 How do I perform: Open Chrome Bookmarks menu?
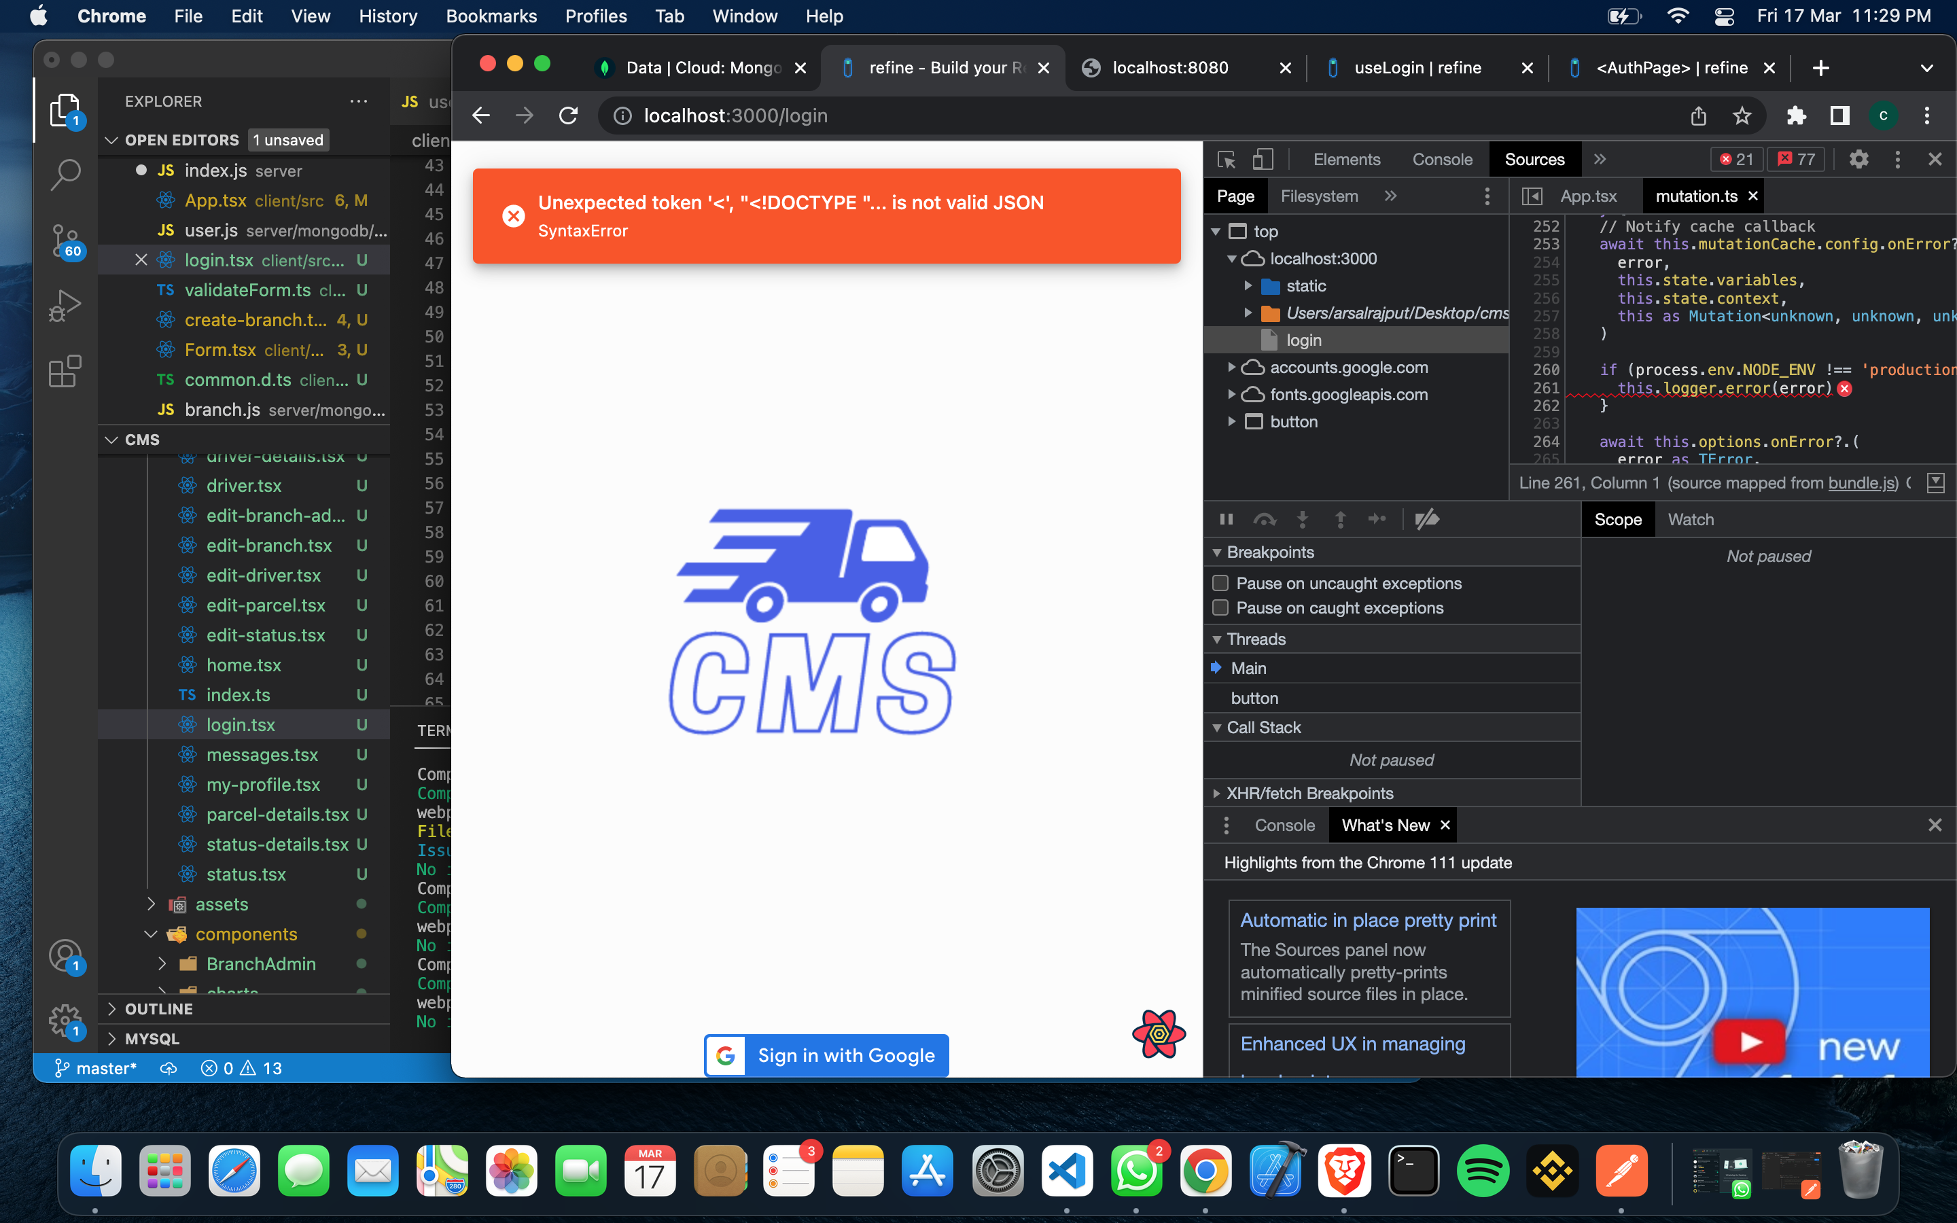491,16
